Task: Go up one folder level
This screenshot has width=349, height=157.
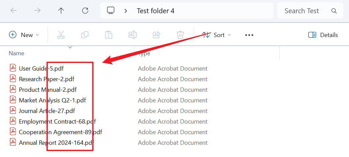Action: click(61, 11)
